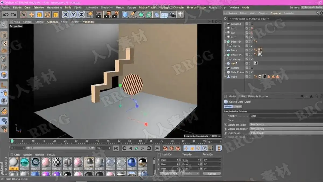The image size is (323, 182).
Task: Activate the Rotate tool icon
Action: pyautogui.click(x=47, y=15)
